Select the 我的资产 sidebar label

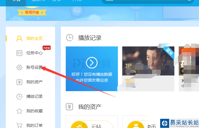coord(34,82)
